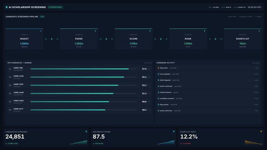Image resolution: width=267 pixels, height=150 pixels.
Task: Click indicator dot on Candidates Screened card
Action: pyautogui.click(x=86, y=131)
